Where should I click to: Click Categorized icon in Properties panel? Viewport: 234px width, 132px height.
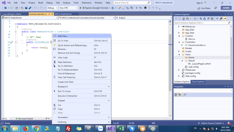click(x=176, y=95)
